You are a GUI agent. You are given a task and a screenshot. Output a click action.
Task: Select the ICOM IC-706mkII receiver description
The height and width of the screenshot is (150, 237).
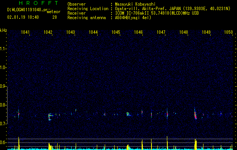(x=157, y=13)
